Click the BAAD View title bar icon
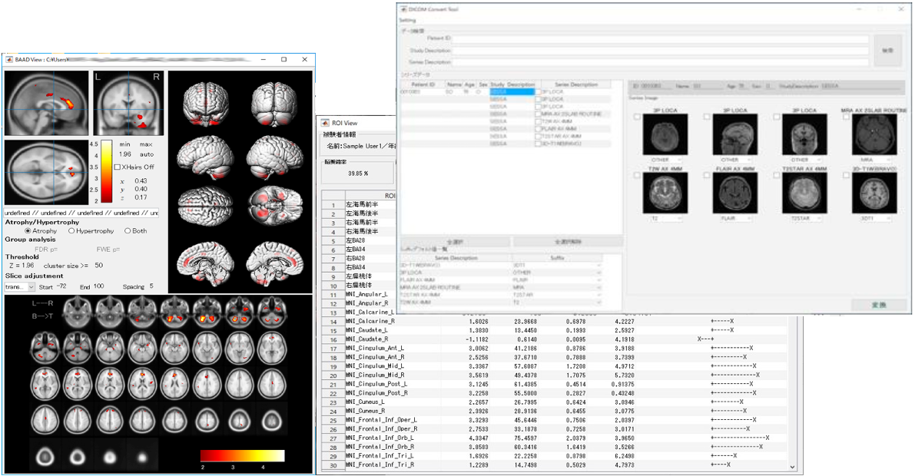Screen dimensions: 915x476 point(9,59)
